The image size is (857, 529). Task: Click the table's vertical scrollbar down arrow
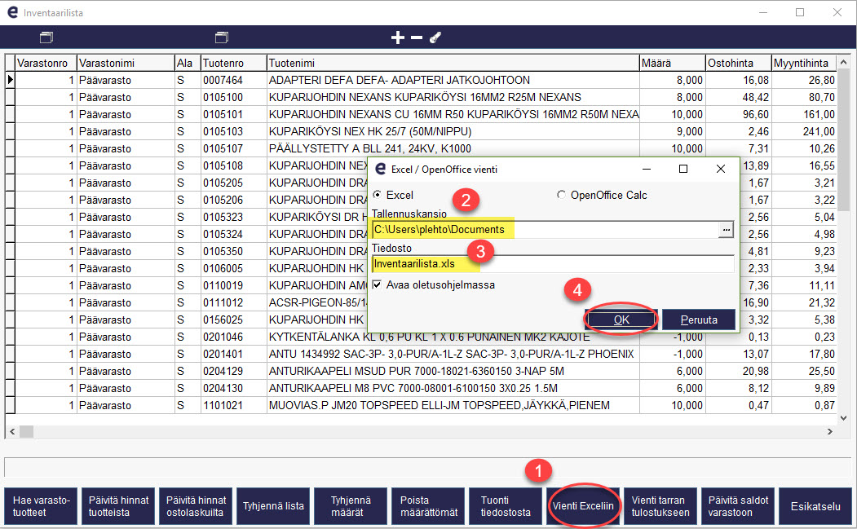coord(843,418)
